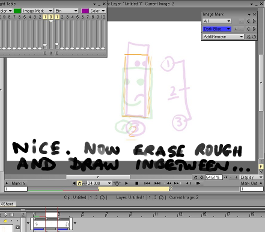Open the Bin dropdown in Light Table
The height and width of the screenshot is (232, 265).
(66, 11)
